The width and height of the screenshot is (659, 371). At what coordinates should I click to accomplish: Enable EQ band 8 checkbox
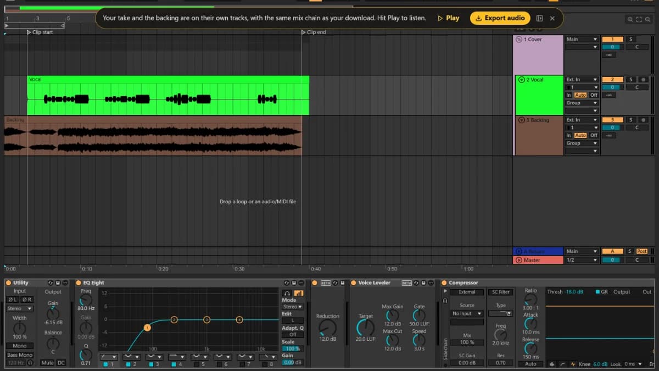click(265, 364)
